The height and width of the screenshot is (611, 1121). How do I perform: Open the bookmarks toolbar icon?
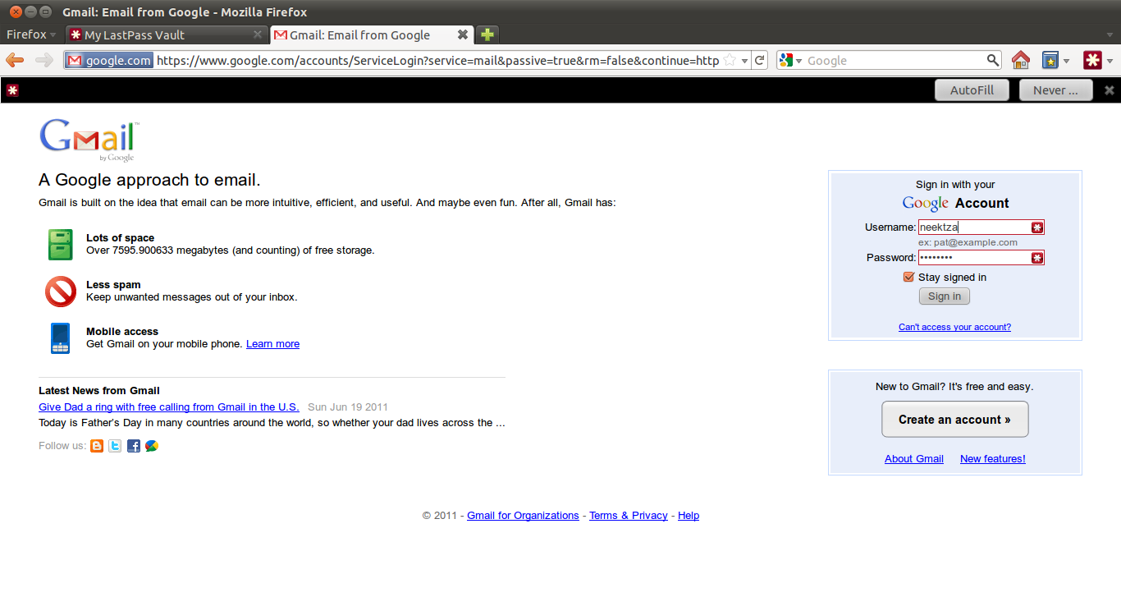point(1050,60)
